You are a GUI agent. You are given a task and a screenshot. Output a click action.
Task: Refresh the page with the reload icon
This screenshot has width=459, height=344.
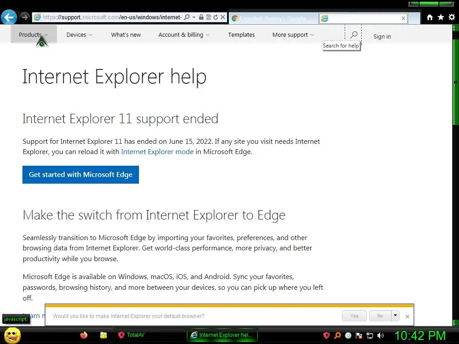(216, 17)
